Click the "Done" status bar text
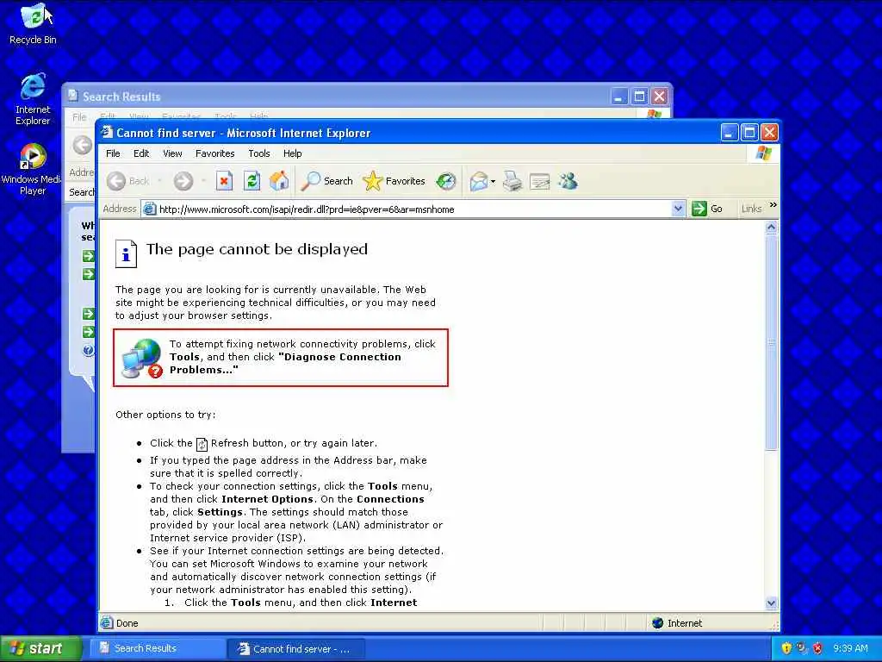Viewport: 882px width, 662px height. (127, 623)
